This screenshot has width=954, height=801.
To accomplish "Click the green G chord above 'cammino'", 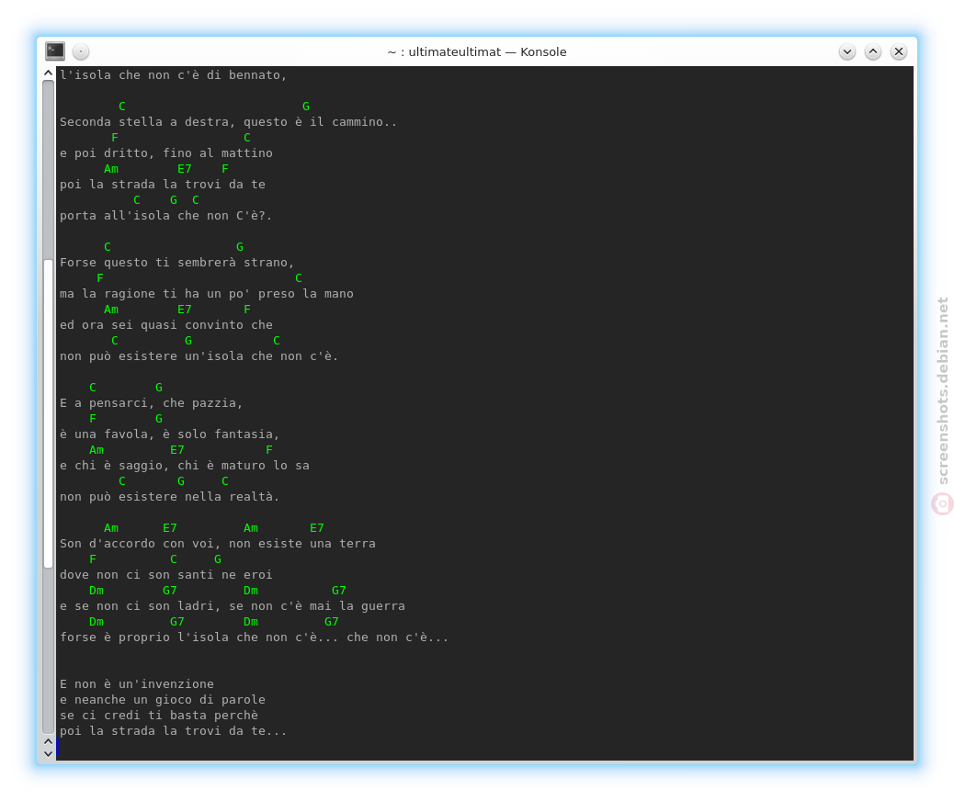I will 306,106.
